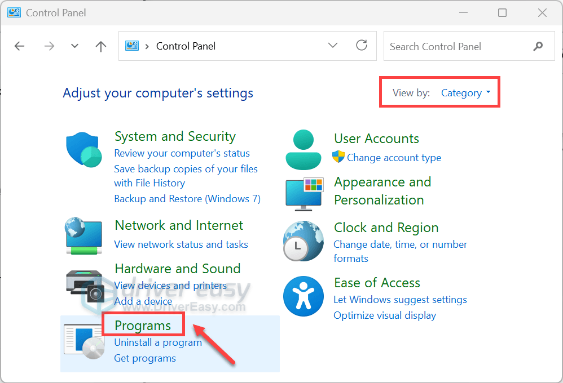This screenshot has height=383, width=563.
Task: Click the Clock and Region globe-clock icon
Action: point(304,241)
